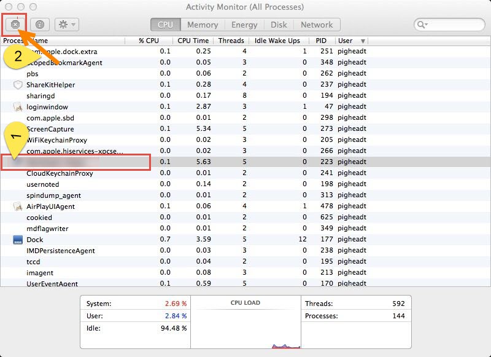Sort by the CPU Time column header
Image resolution: width=491 pixels, height=357 pixels.
(x=193, y=41)
